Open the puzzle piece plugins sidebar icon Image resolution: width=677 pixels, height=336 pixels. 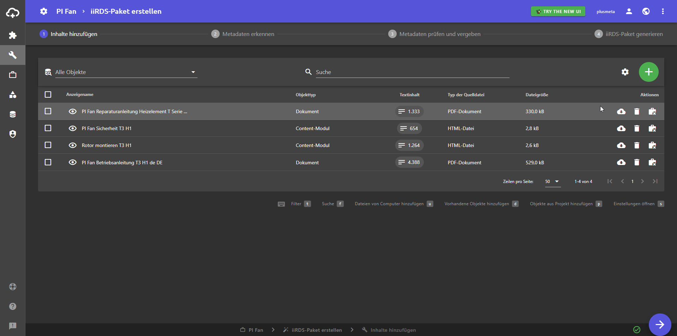tap(13, 35)
